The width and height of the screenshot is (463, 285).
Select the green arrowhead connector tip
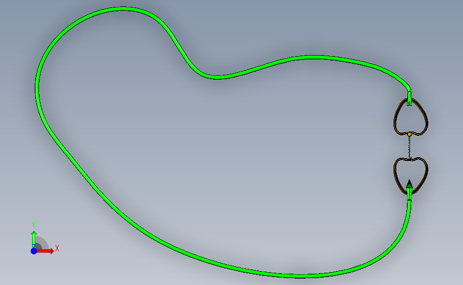click(x=409, y=189)
